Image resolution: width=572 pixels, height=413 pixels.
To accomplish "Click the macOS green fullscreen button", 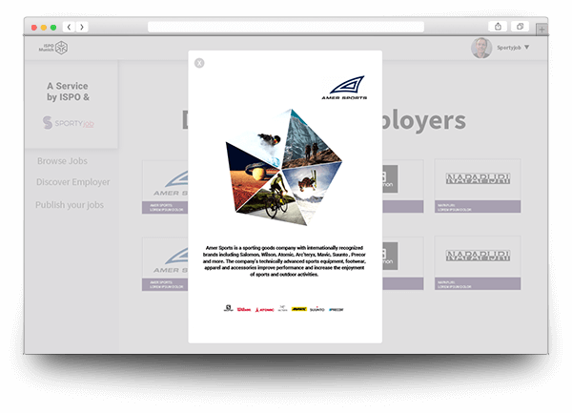I will pos(53,28).
